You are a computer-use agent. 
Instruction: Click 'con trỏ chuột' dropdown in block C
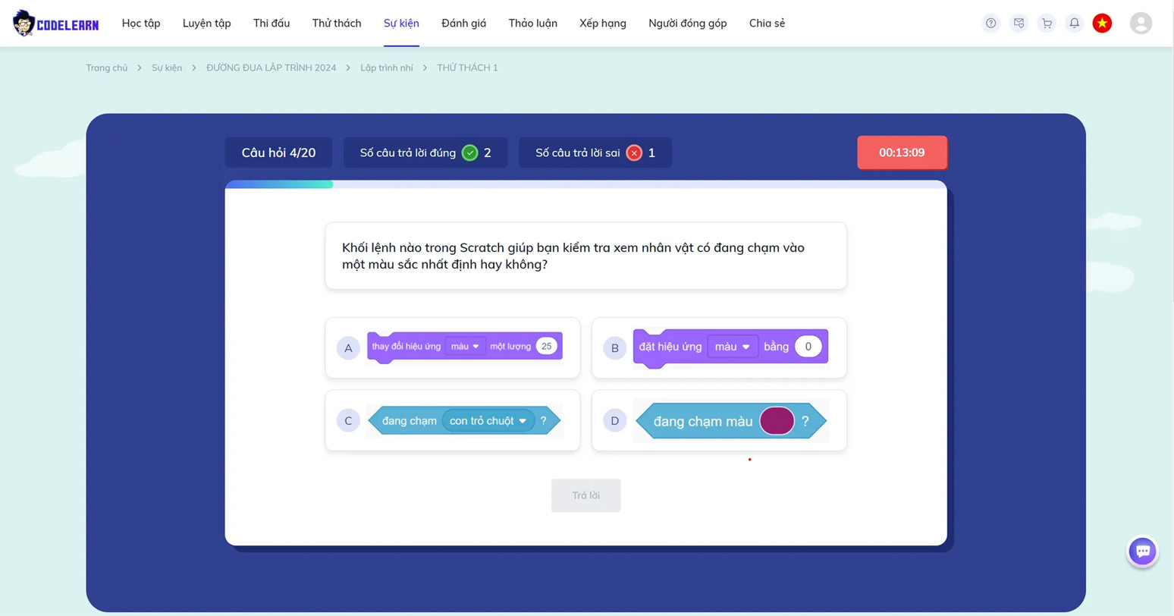point(488,420)
